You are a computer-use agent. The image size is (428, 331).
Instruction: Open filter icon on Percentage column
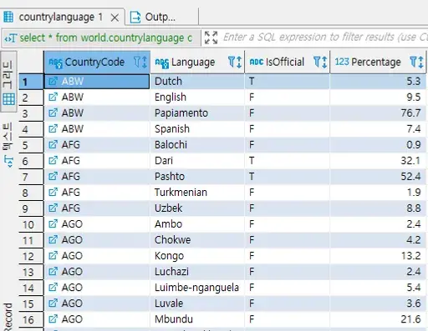(414, 62)
